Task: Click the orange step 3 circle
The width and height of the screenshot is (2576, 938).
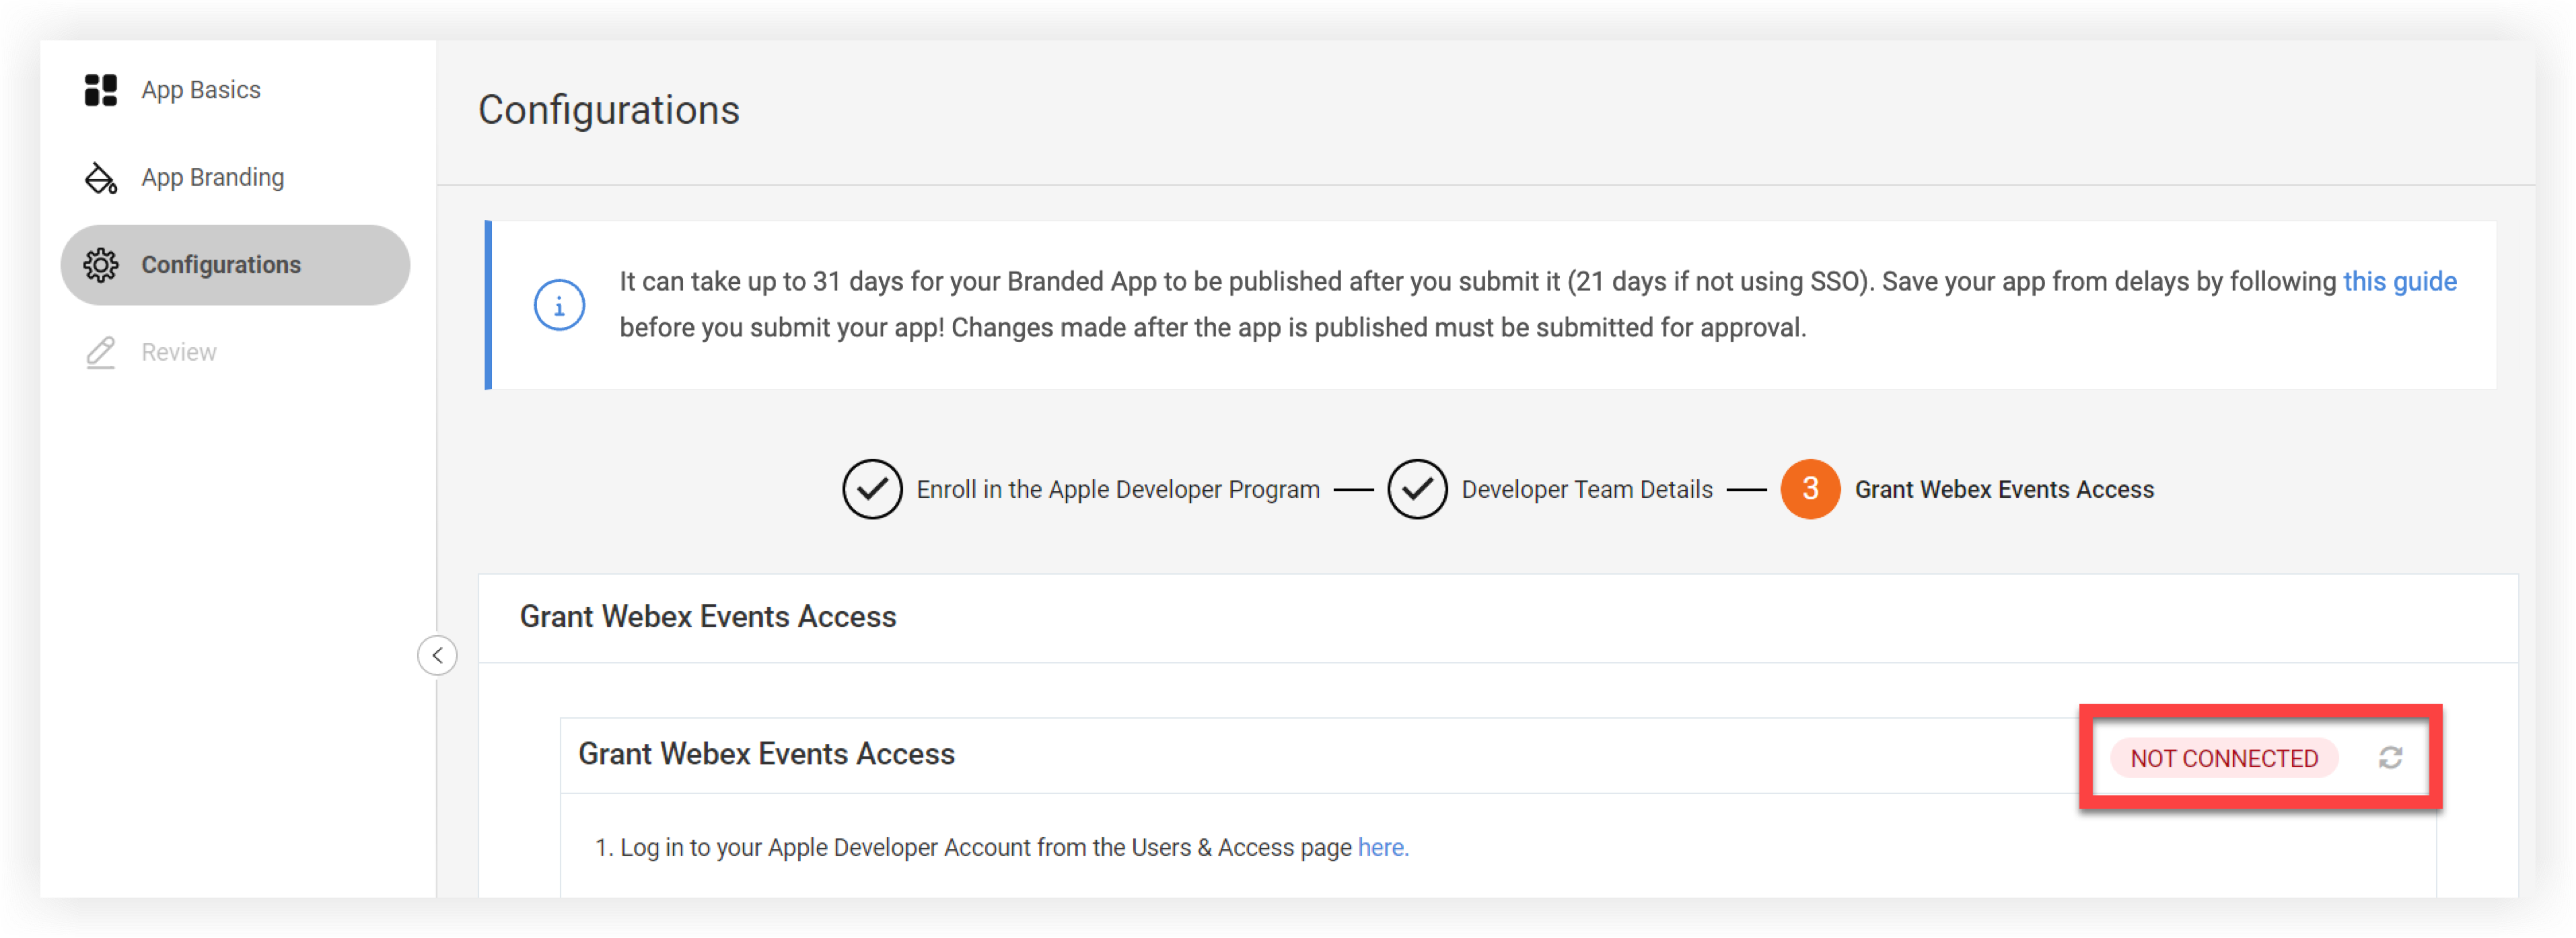Action: 1810,489
